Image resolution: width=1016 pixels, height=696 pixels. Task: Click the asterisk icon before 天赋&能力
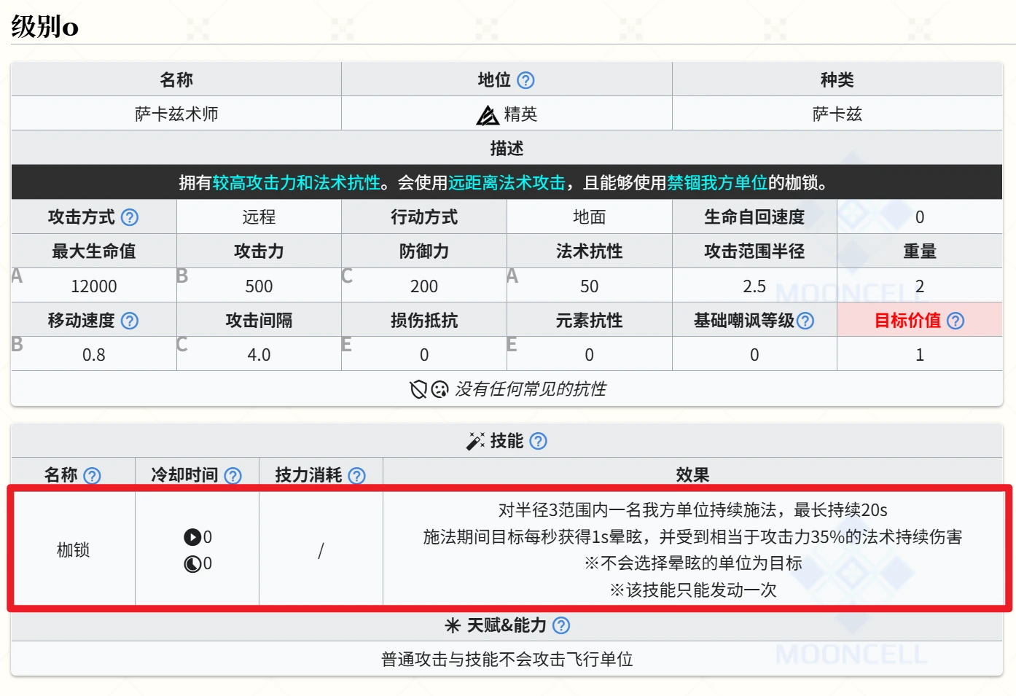(453, 625)
